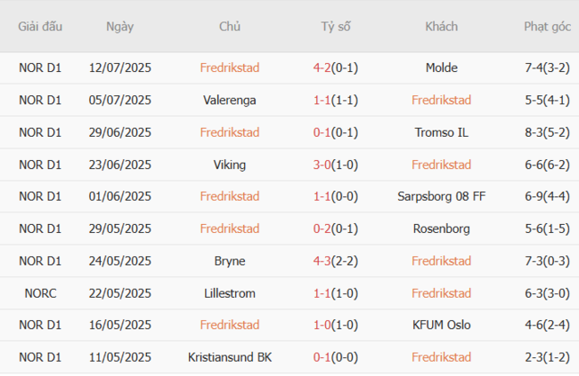Click the Rosenborg away team
This screenshot has height=376, width=579.
tap(442, 228)
